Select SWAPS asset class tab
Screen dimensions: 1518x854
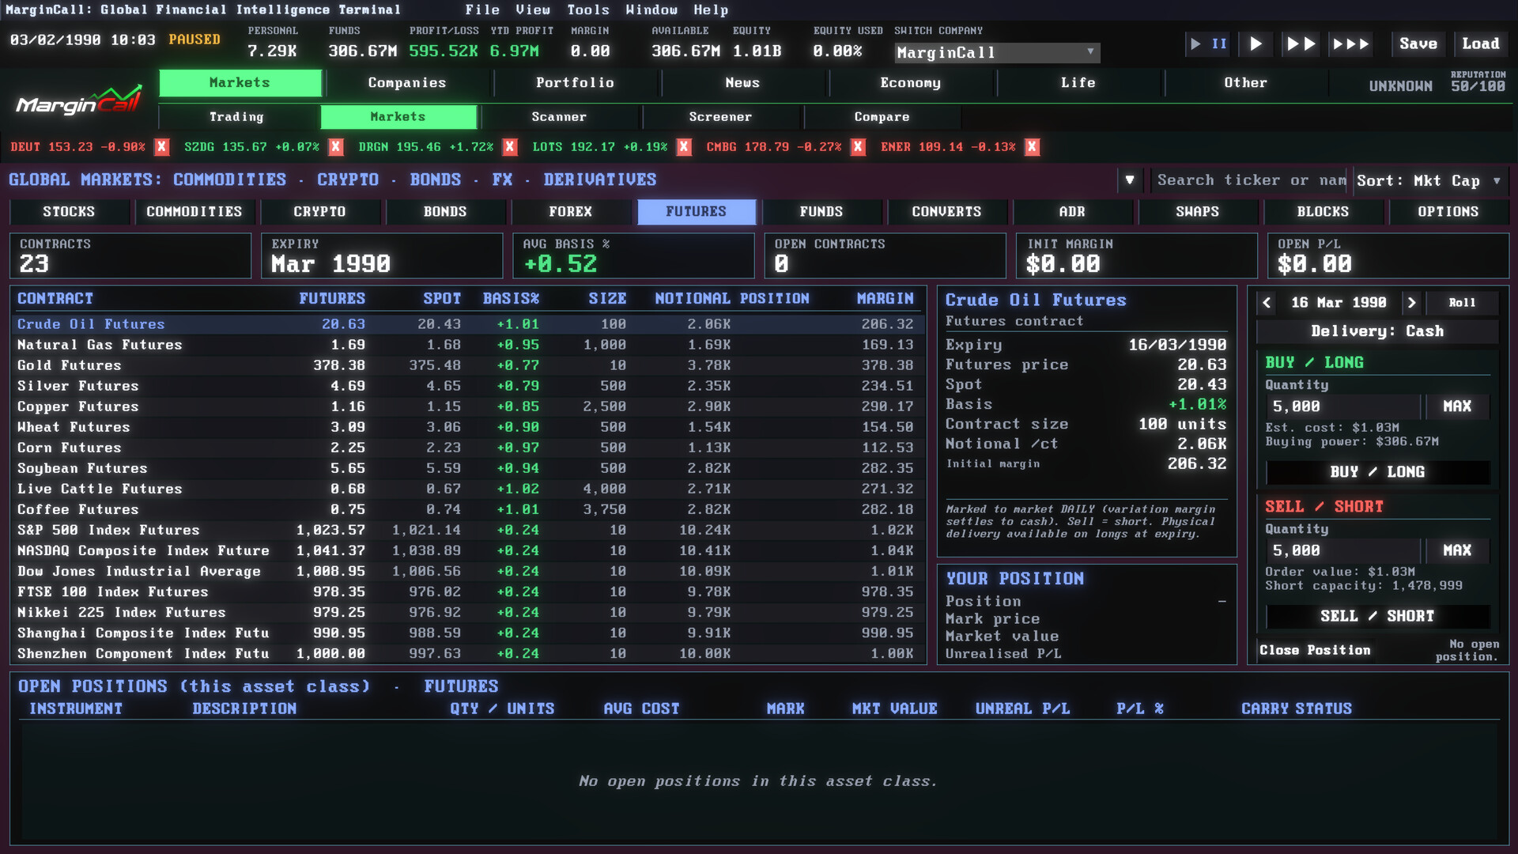pyautogui.click(x=1197, y=212)
